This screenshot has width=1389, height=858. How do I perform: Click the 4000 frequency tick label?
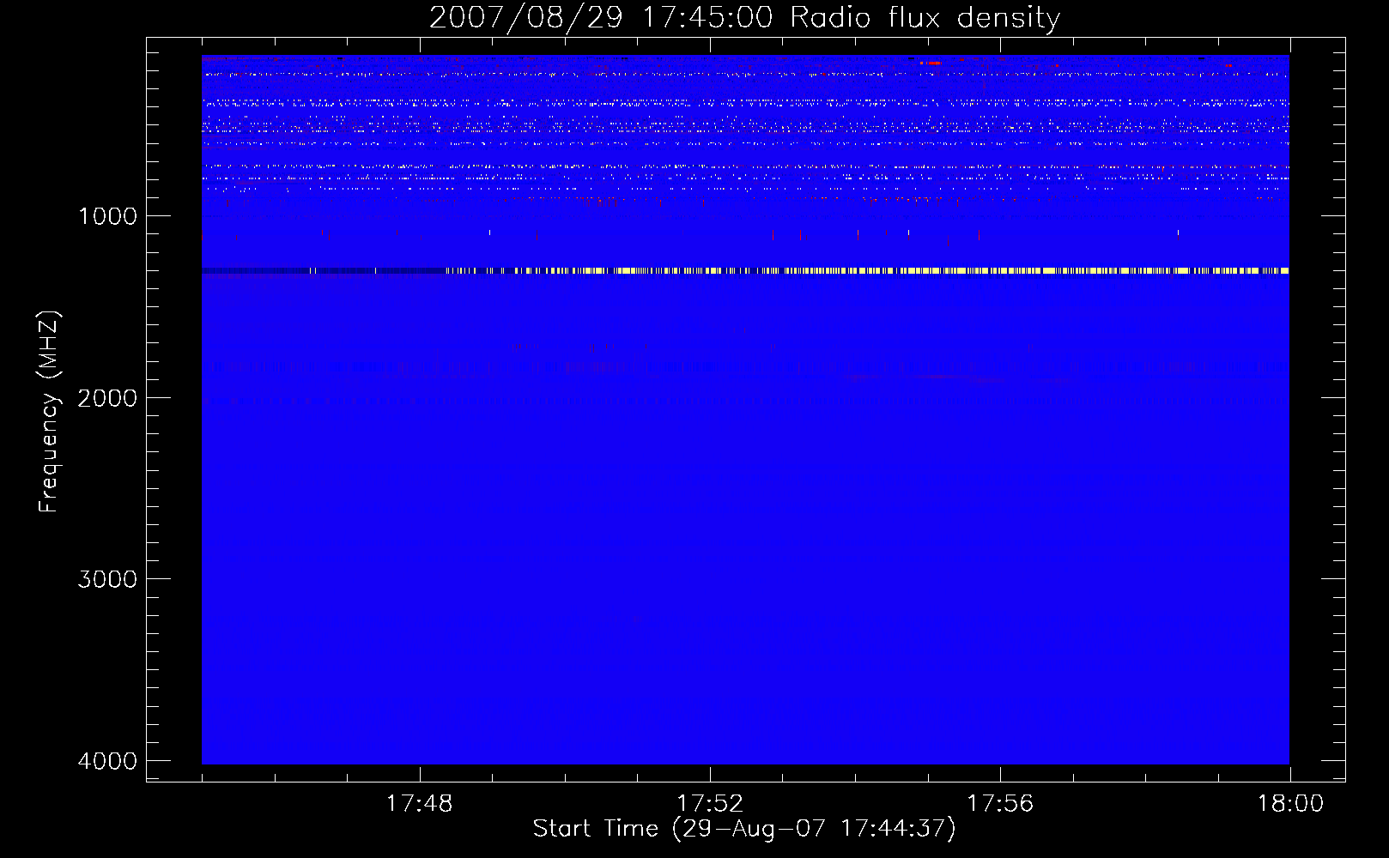click(107, 761)
